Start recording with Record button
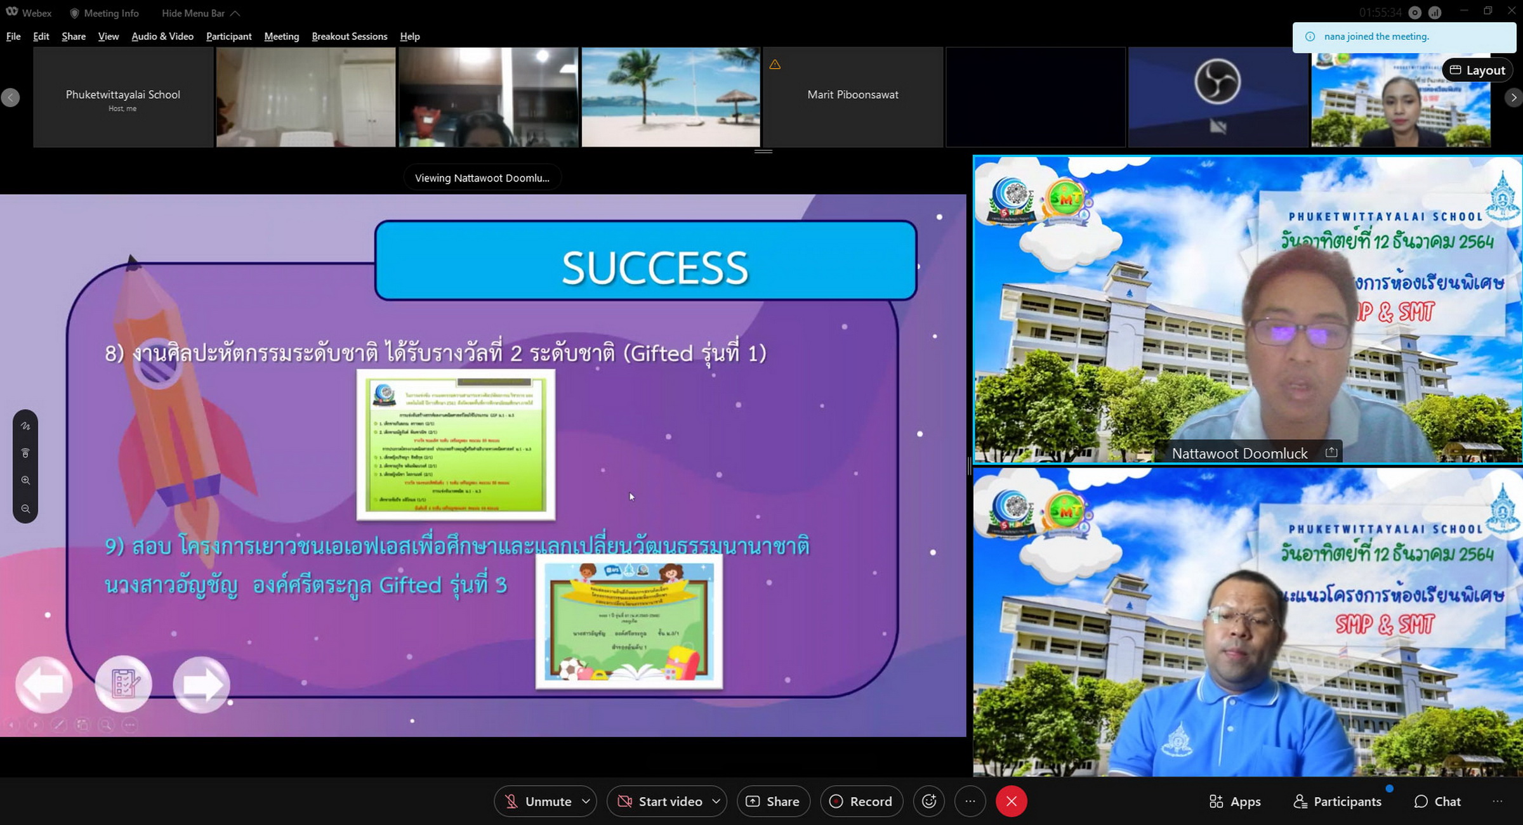This screenshot has width=1523, height=825. pyautogui.click(x=861, y=802)
